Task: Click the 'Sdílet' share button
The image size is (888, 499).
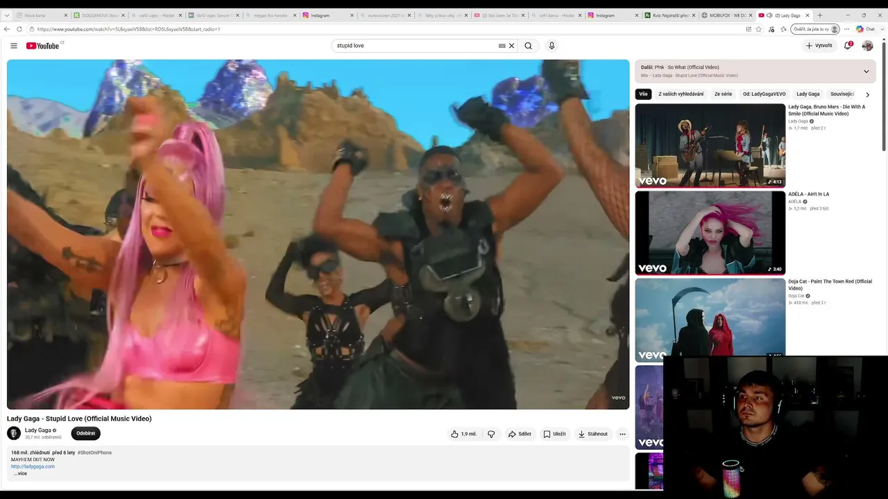Action: coord(520,434)
